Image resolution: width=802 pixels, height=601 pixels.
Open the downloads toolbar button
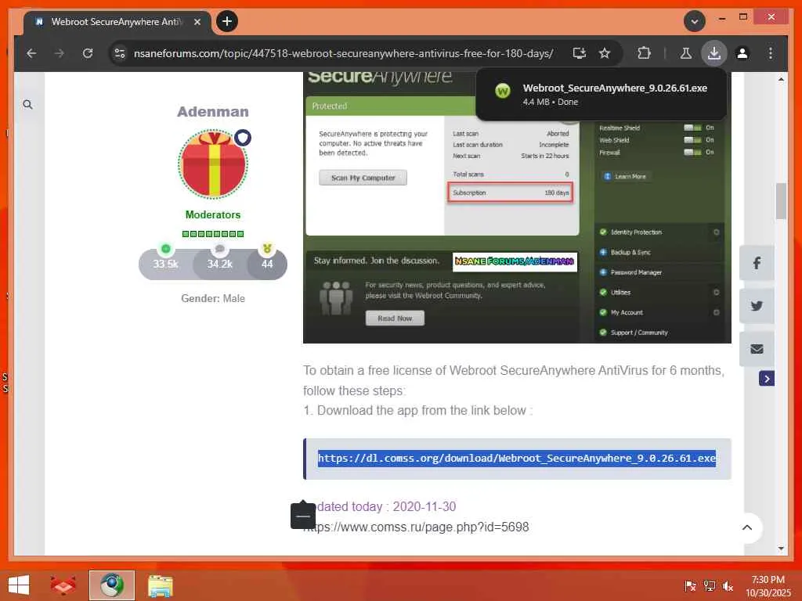[714, 53]
